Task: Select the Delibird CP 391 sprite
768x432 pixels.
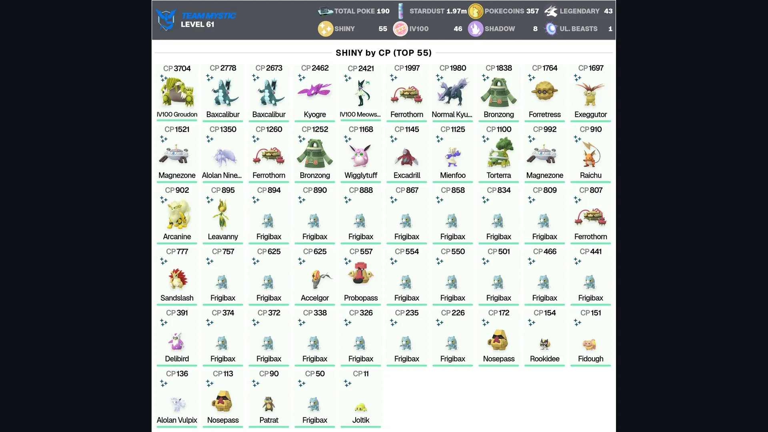Action: [176, 341]
